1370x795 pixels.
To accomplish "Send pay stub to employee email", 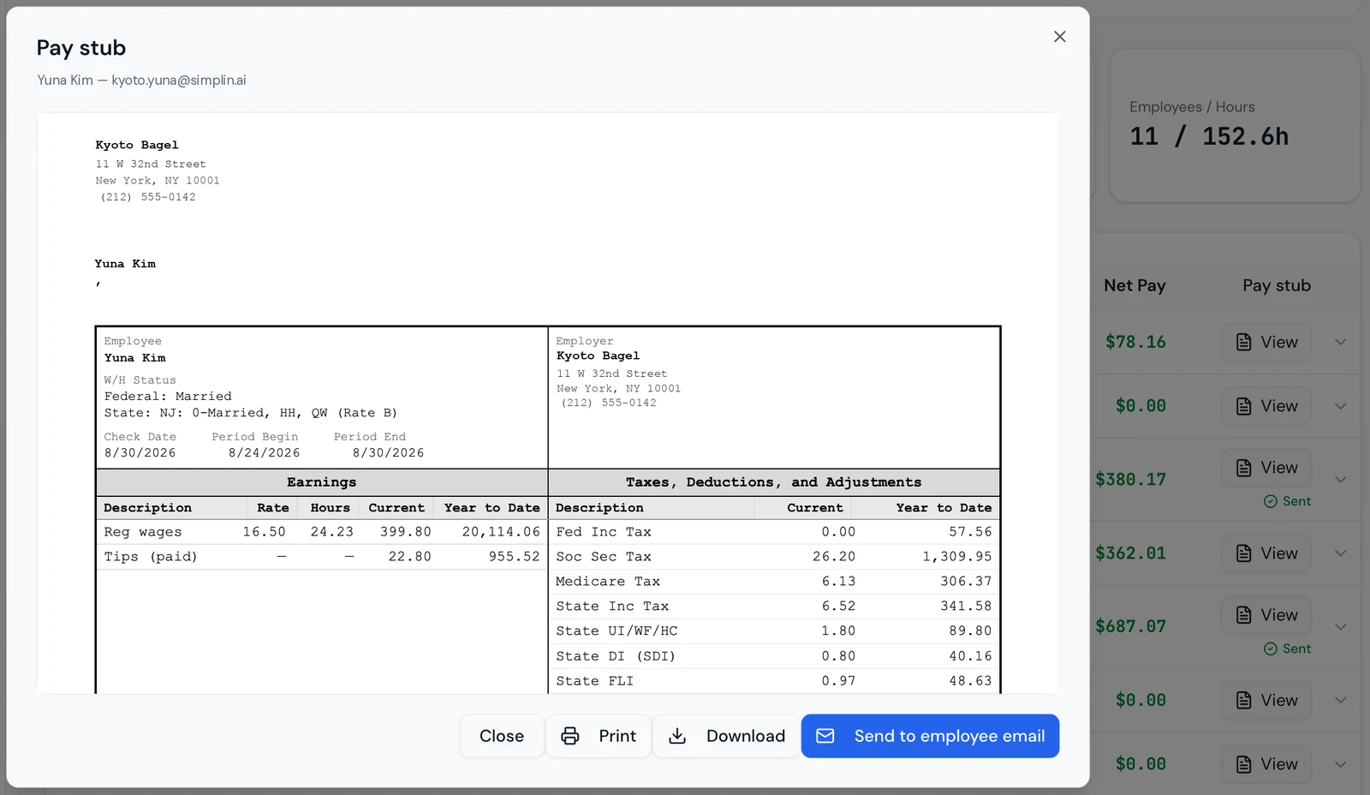I will (x=930, y=736).
